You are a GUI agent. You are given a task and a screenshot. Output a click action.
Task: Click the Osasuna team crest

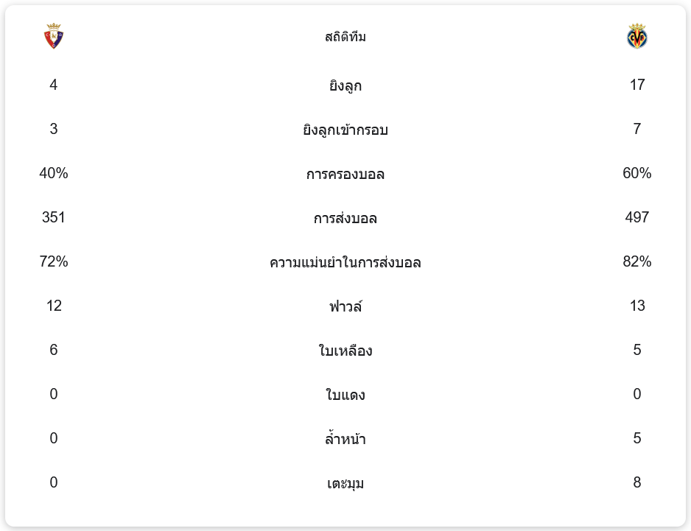[54, 36]
